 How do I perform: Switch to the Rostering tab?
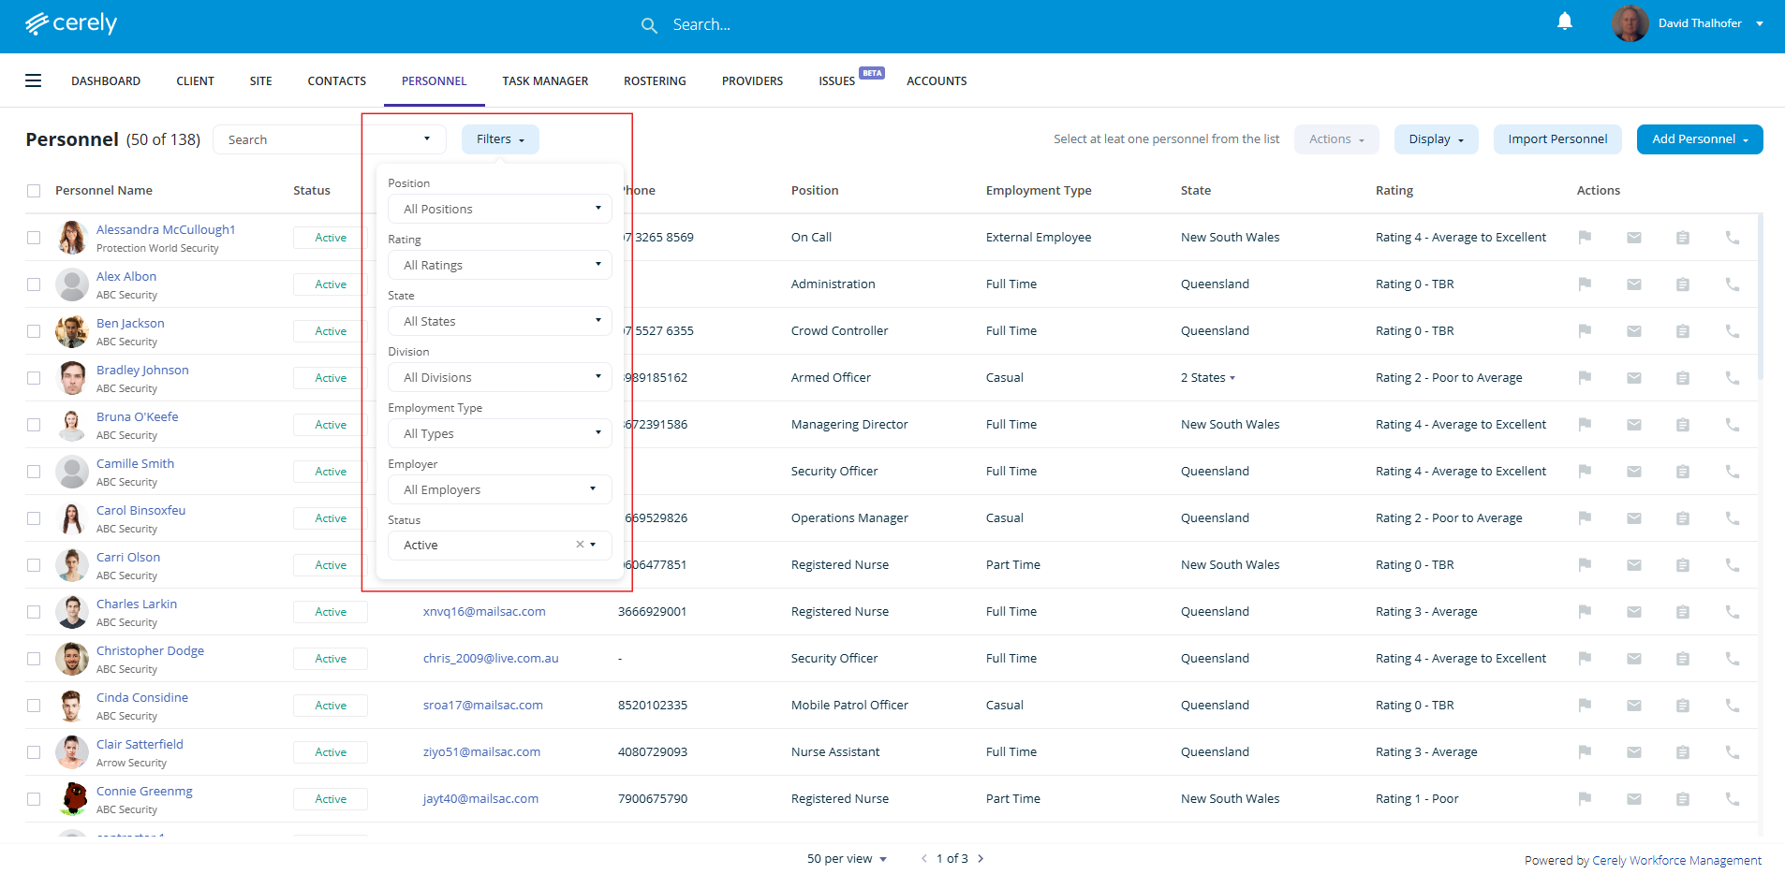[x=655, y=81]
